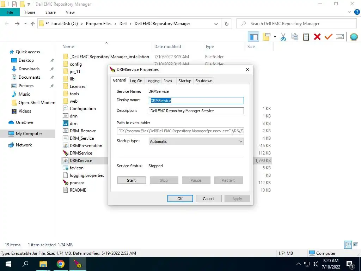This screenshot has width=361, height=271.
Task: Click Cancel in DRMService Properties
Action: [209, 199]
